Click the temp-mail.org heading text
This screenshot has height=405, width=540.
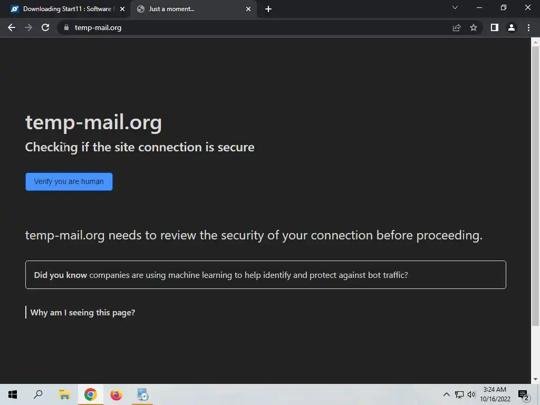93,122
